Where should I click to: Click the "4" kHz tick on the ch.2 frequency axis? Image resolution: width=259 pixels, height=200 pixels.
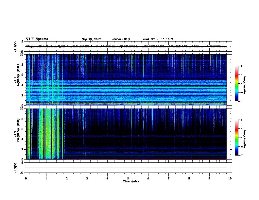tap(23, 139)
